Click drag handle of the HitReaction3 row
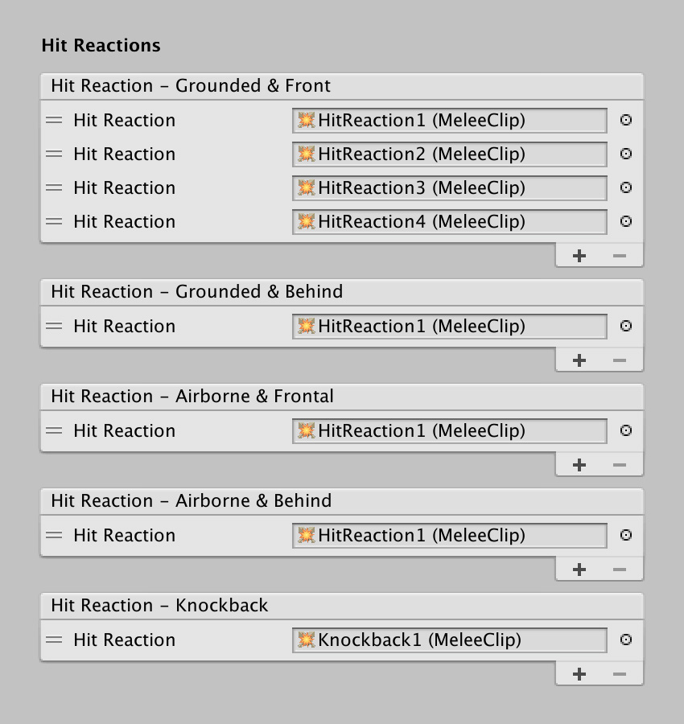Screen dimensions: 684x724 pyautogui.click(x=54, y=187)
